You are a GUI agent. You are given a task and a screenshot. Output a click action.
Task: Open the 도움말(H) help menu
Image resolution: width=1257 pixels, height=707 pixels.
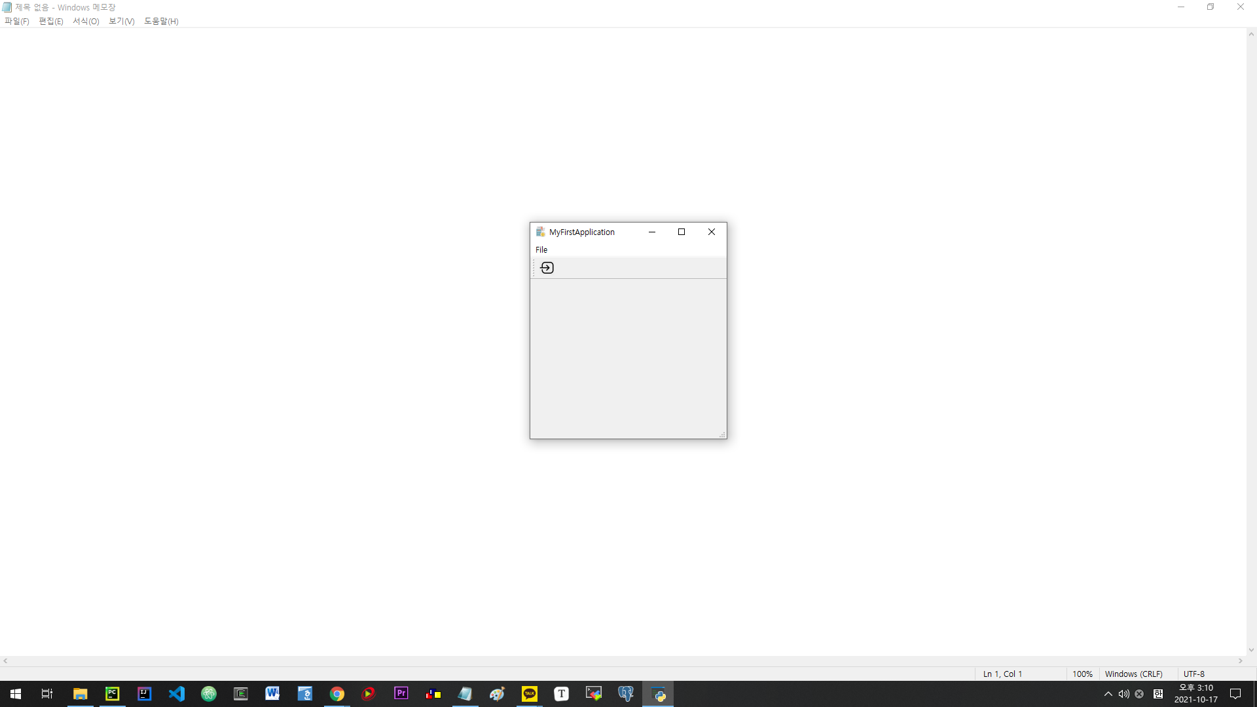tap(161, 22)
